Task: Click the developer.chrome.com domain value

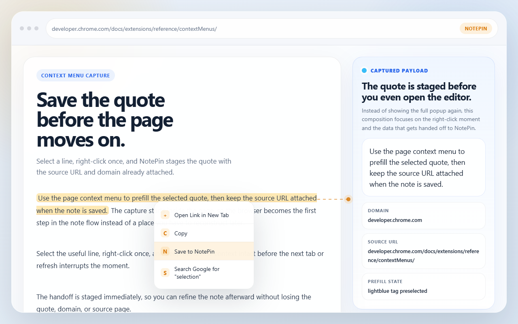Action: pyautogui.click(x=395, y=220)
